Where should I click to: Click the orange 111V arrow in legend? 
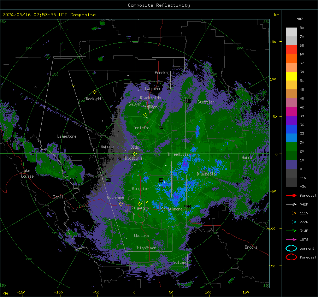[x=291, y=213]
